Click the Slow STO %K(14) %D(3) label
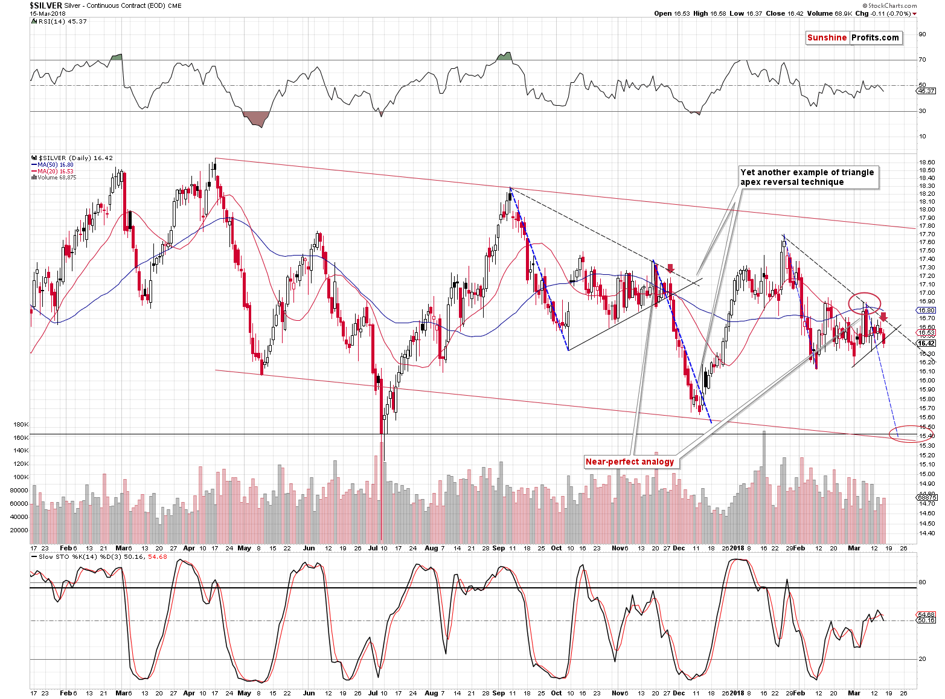This screenshot has height=699, width=945. point(99,556)
